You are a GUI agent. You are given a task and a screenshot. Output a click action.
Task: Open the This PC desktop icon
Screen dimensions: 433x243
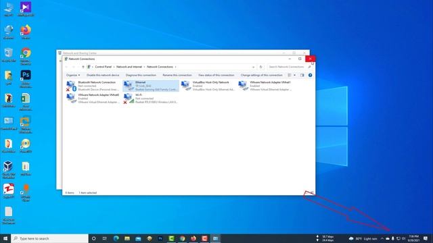pos(9,9)
